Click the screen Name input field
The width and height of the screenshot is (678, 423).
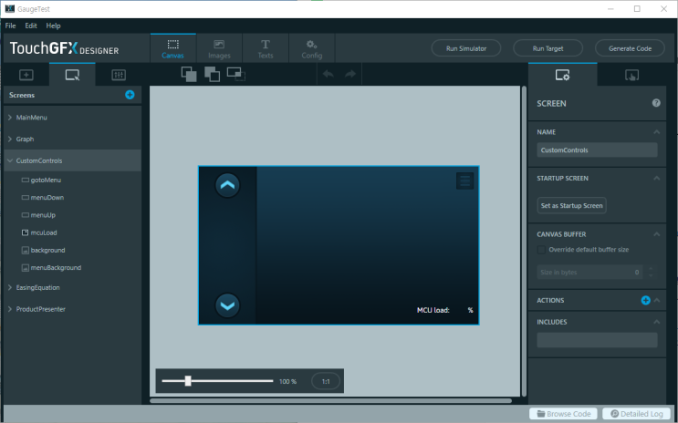(597, 150)
